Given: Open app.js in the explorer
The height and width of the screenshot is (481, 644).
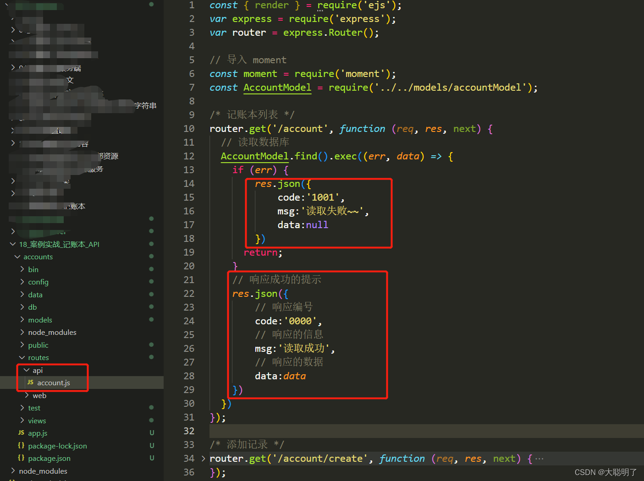Looking at the screenshot, I should (38, 433).
